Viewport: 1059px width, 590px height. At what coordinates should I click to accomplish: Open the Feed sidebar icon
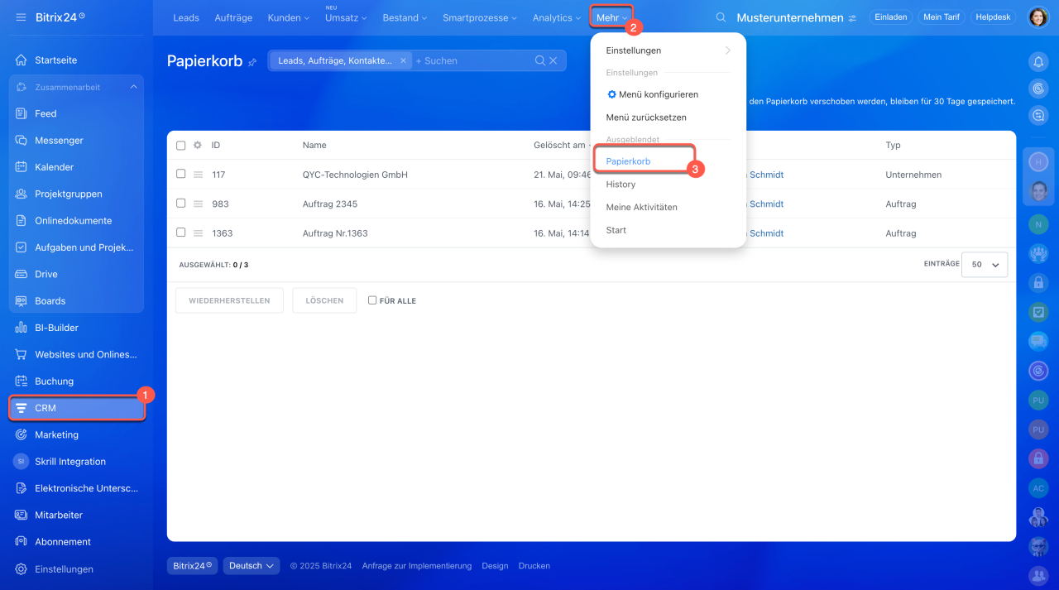point(21,113)
